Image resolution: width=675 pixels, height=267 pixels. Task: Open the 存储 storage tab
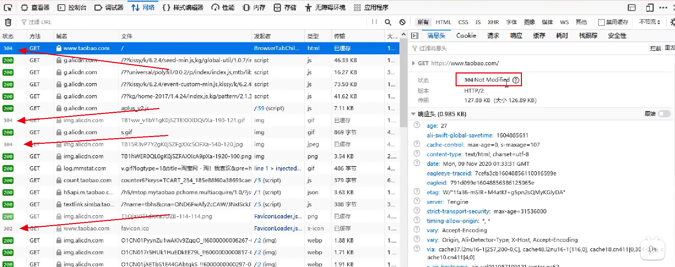pyautogui.click(x=285, y=7)
